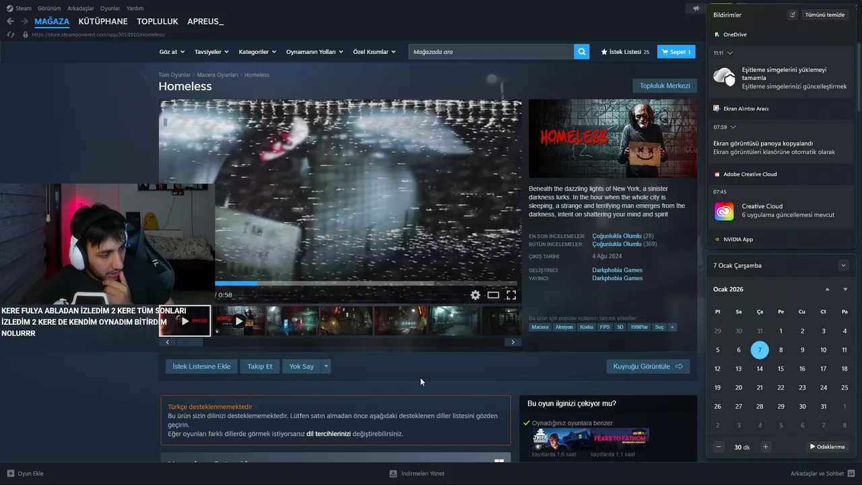Decrease focus time with the minus button
This screenshot has height=485, width=862.
[719, 447]
